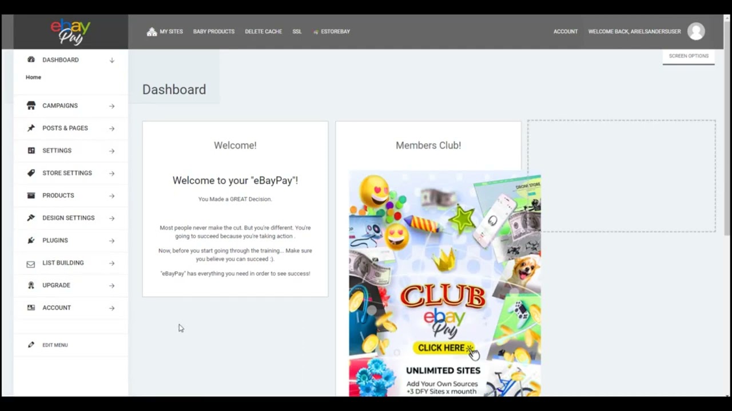Click the Edit Menu pencil icon

click(x=31, y=345)
